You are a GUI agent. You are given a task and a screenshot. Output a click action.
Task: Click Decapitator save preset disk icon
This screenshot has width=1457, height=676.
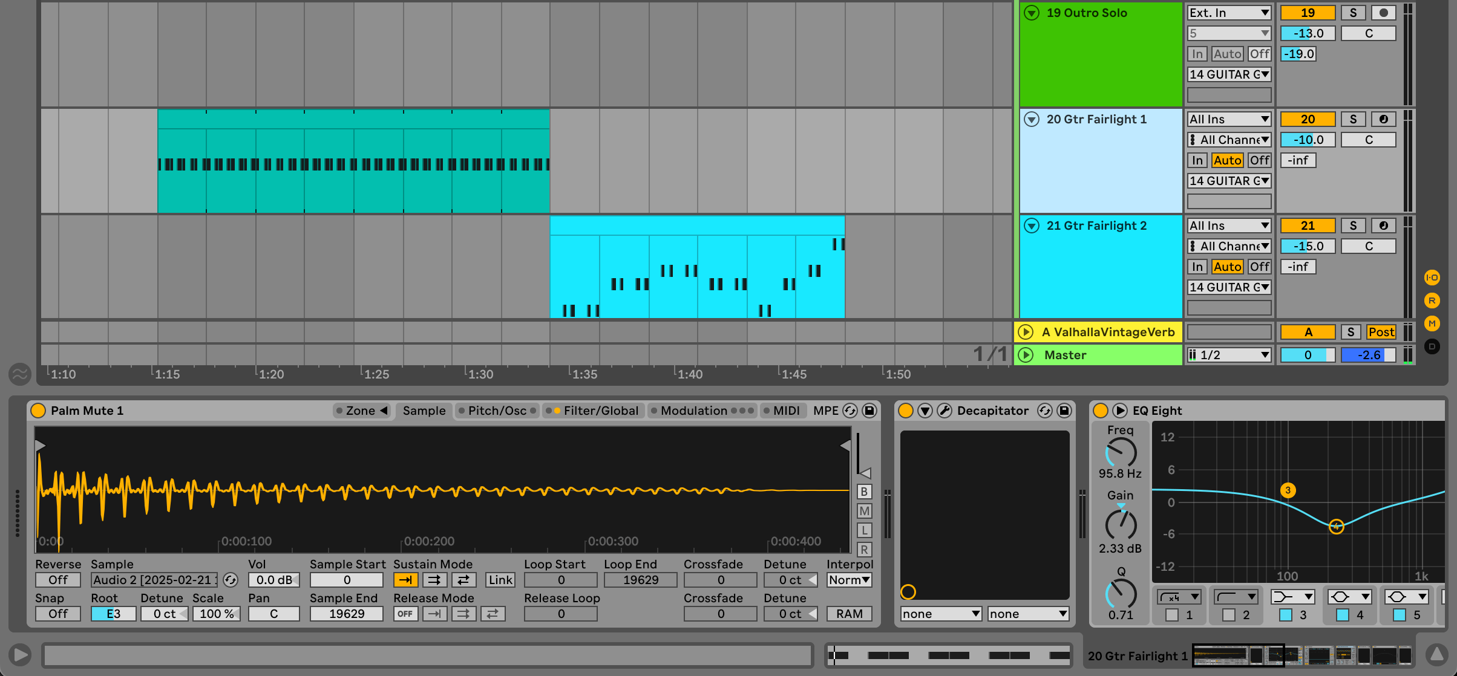(x=1064, y=411)
